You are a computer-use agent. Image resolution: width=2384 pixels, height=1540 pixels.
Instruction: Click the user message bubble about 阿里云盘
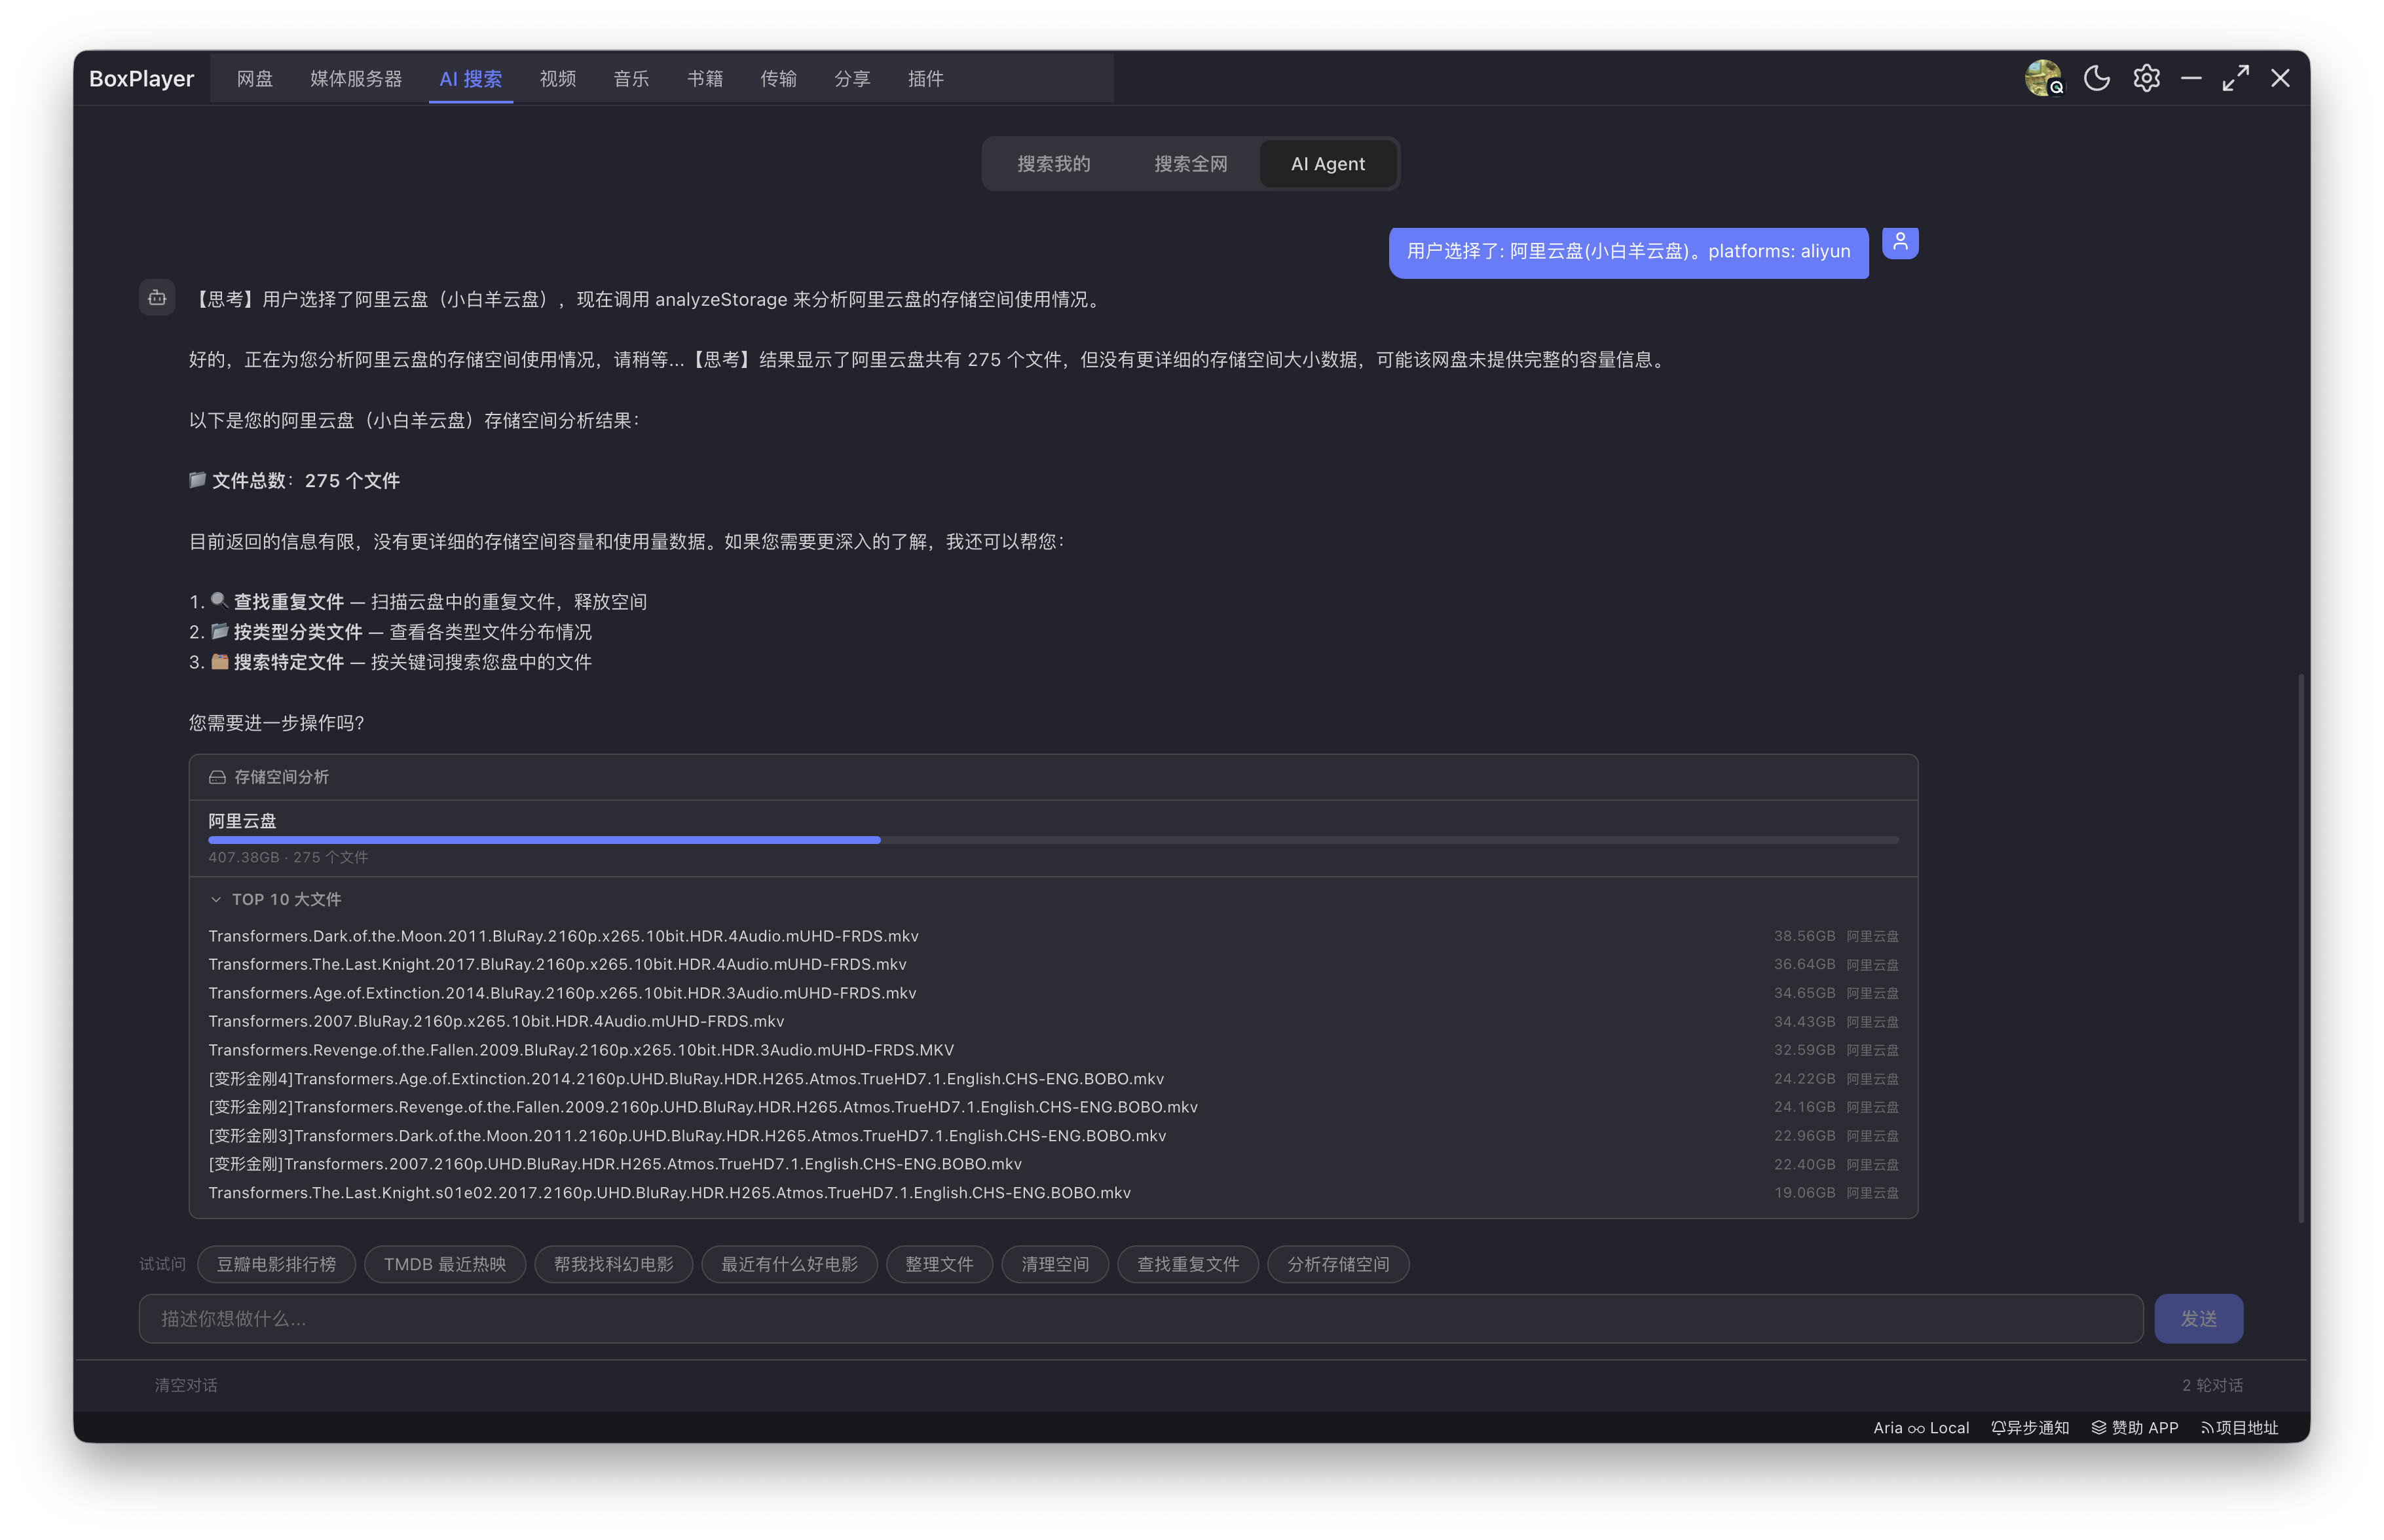pos(1628,252)
